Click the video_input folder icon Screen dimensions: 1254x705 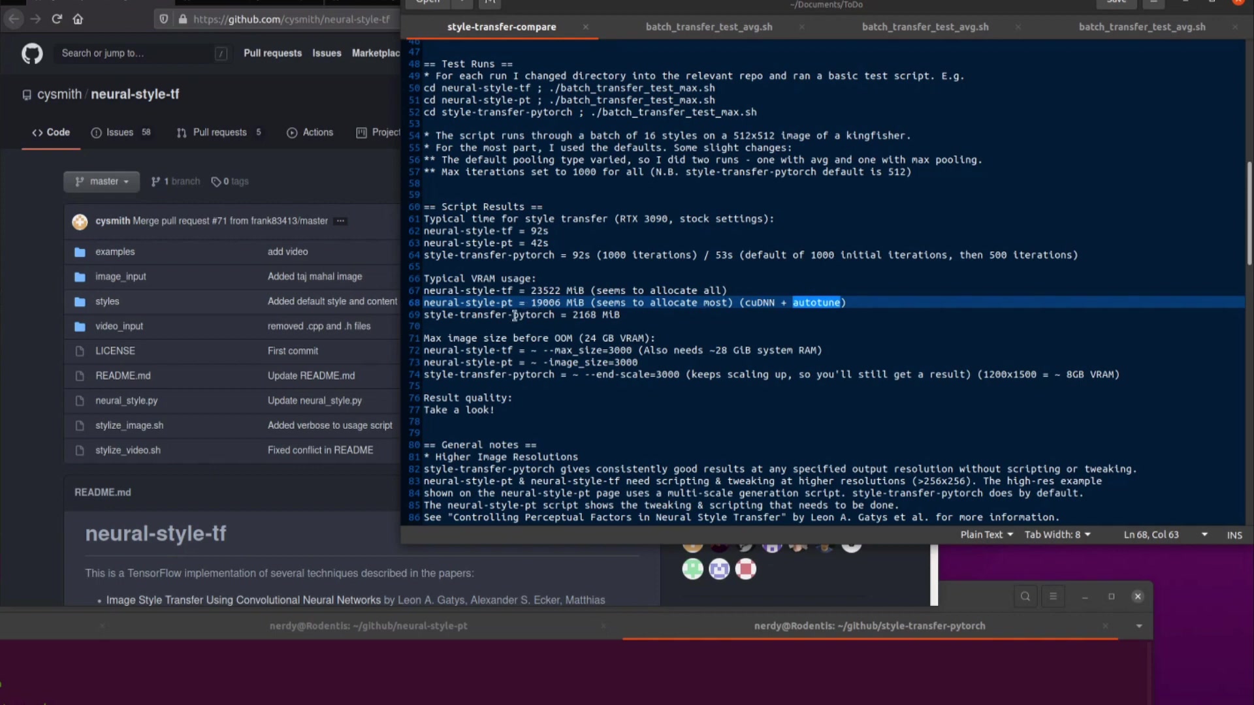(x=80, y=326)
